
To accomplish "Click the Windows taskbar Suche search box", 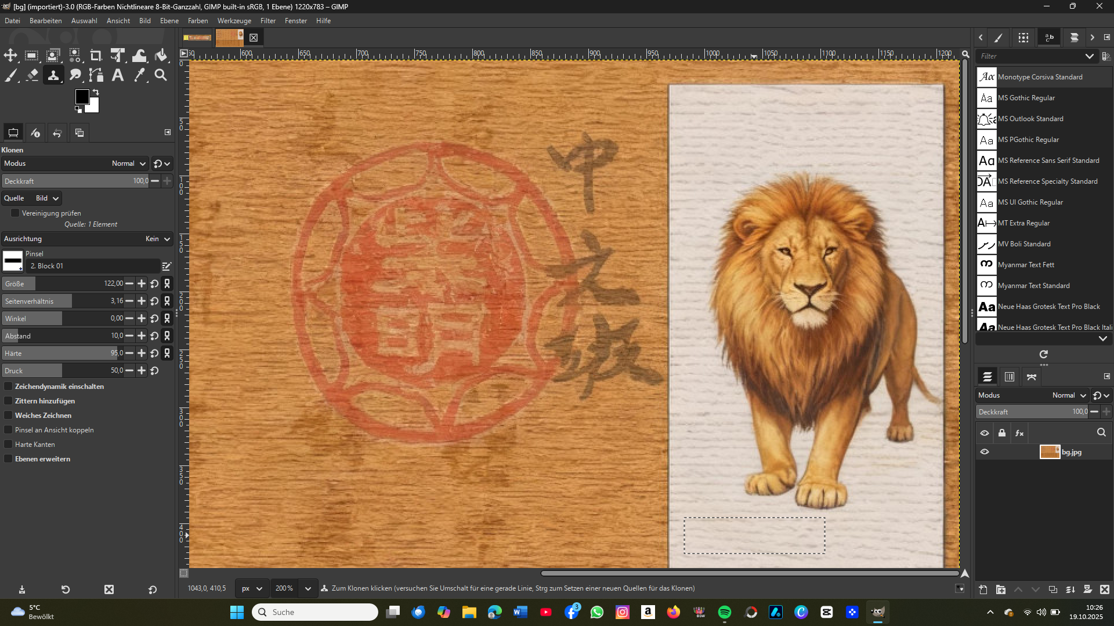I will [316, 612].
